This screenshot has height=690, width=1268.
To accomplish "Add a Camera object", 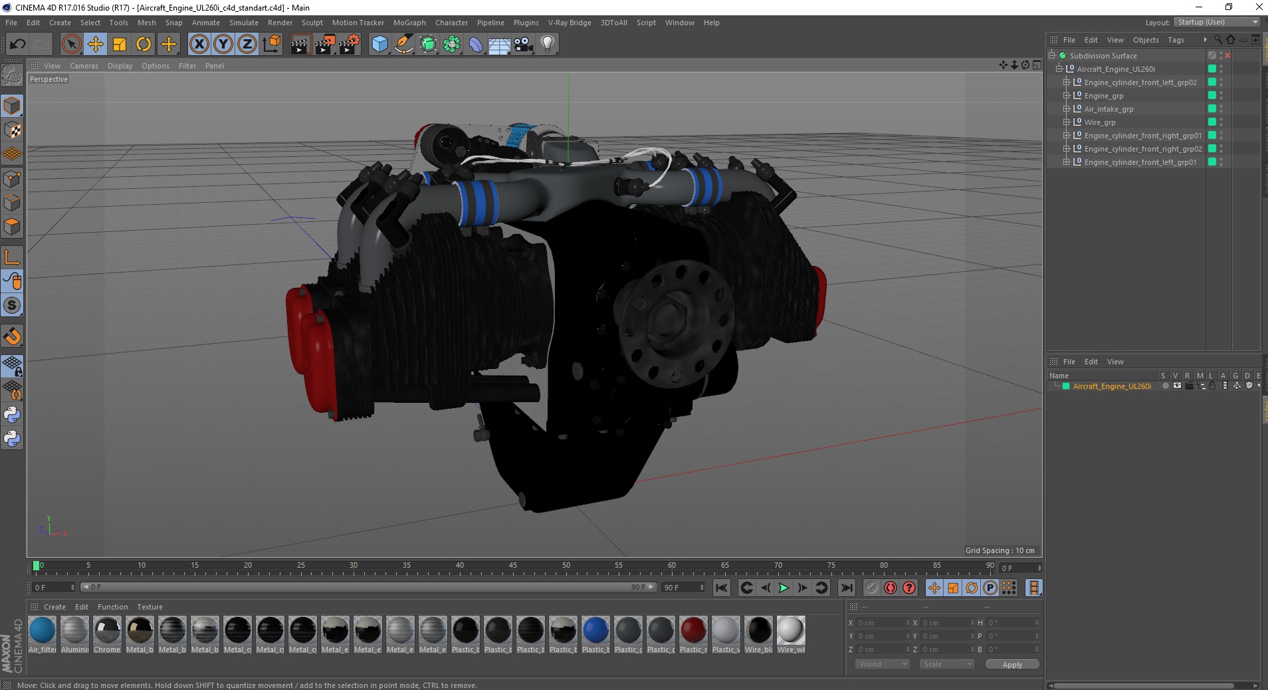I will (x=524, y=45).
